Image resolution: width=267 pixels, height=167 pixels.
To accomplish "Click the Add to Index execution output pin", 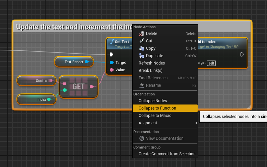I will pyautogui.click(x=242, y=54).
